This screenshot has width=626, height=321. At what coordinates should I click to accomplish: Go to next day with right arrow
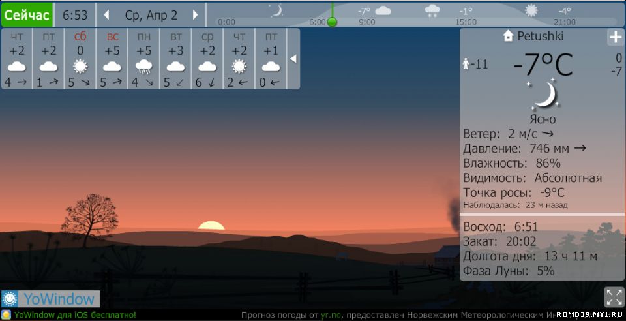195,14
